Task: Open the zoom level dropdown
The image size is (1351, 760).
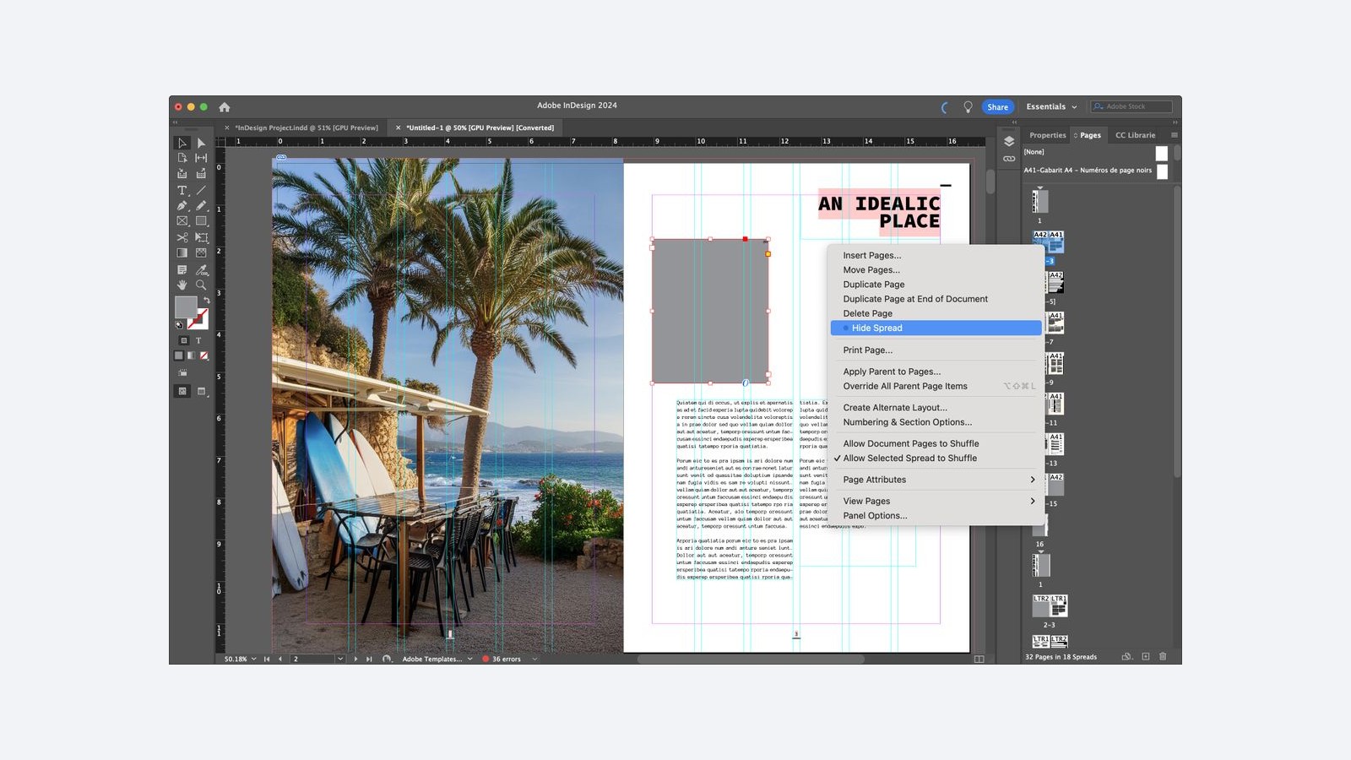Action: pyautogui.click(x=253, y=659)
